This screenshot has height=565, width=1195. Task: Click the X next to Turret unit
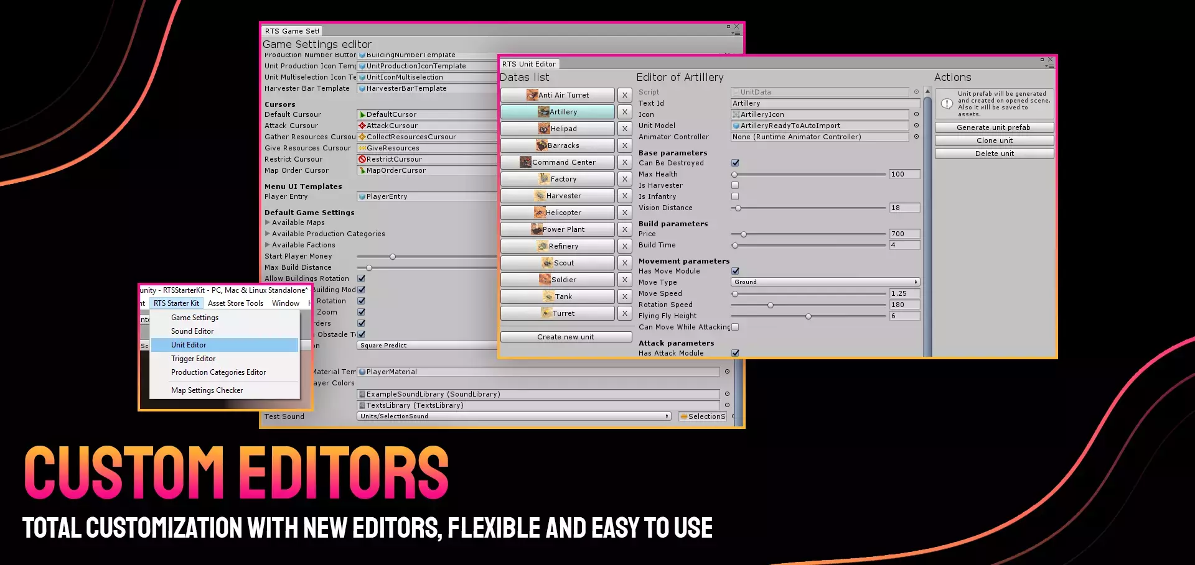pyautogui.click(x=625, y=313)
